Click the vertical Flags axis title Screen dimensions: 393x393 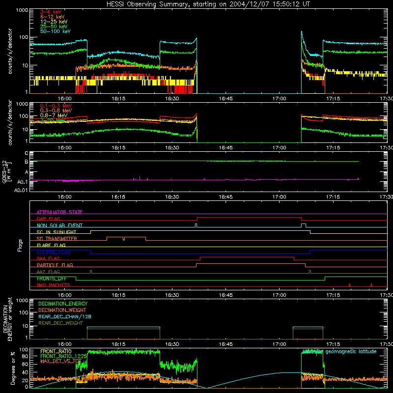tap(20, 245)
